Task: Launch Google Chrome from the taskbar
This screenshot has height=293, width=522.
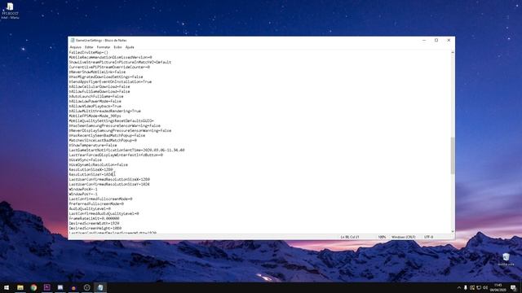Action: [33, 287]
